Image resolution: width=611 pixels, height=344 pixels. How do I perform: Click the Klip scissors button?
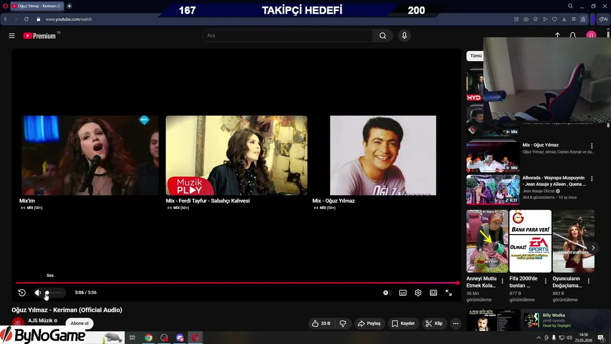(x=434, y=323)
